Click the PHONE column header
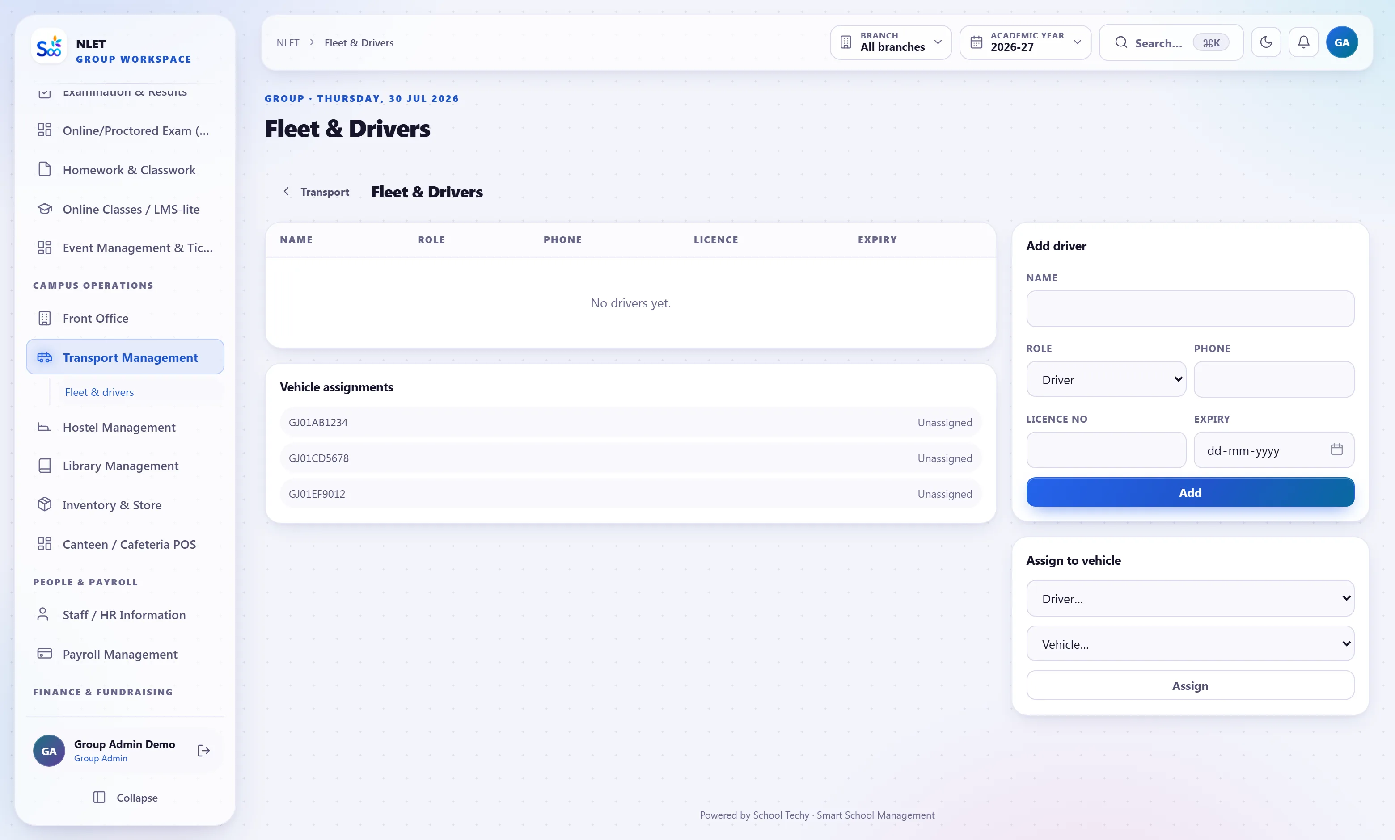Viewport: 1395px width, 840px height. (x=562, y=239)
